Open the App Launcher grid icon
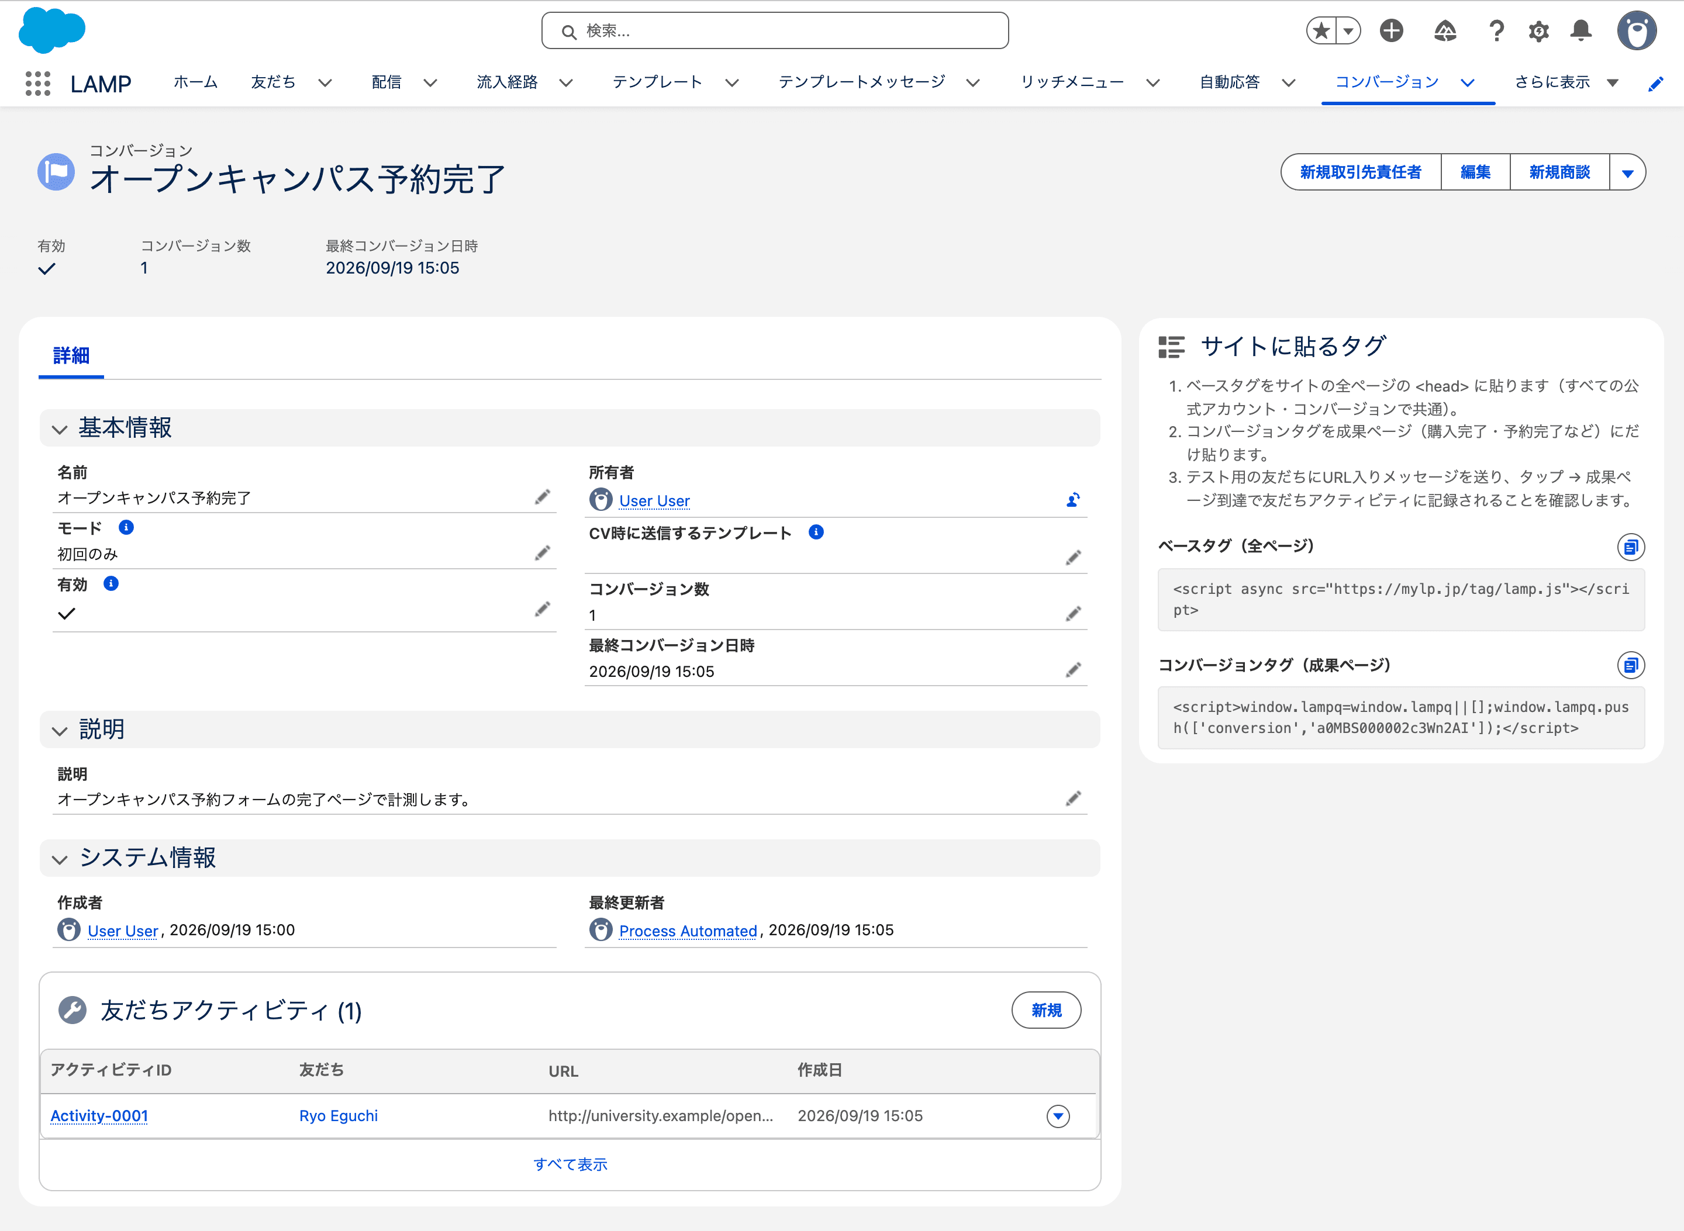The image size is (1684, 1231). coord(37,83)
